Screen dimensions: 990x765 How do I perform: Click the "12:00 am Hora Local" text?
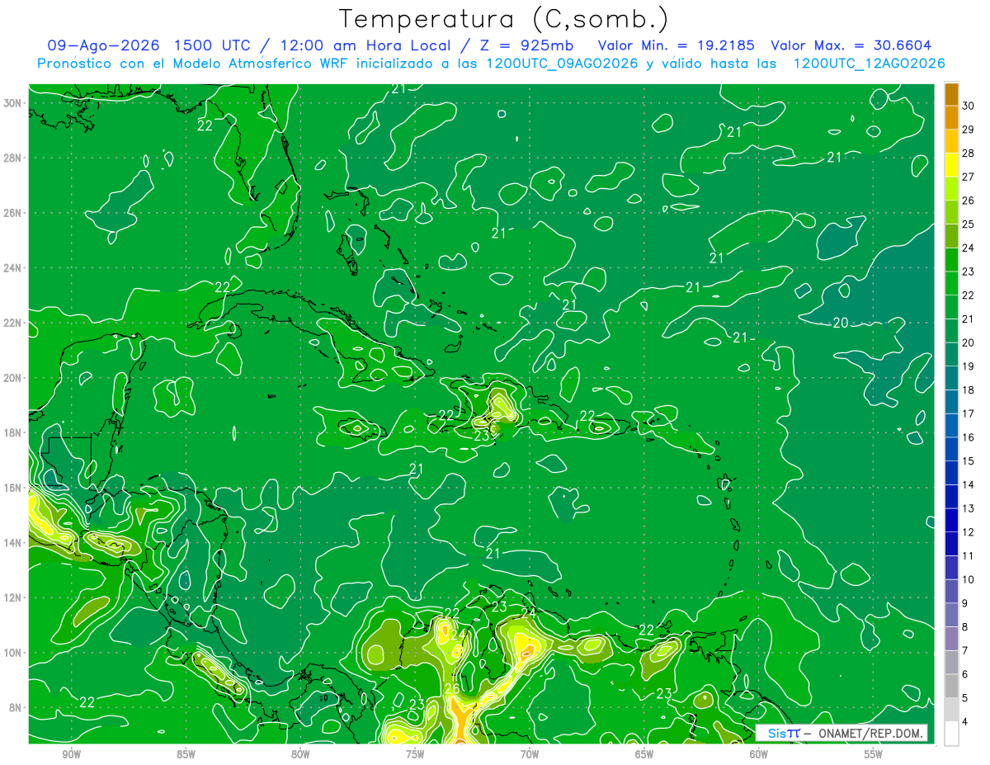(364, 45)
